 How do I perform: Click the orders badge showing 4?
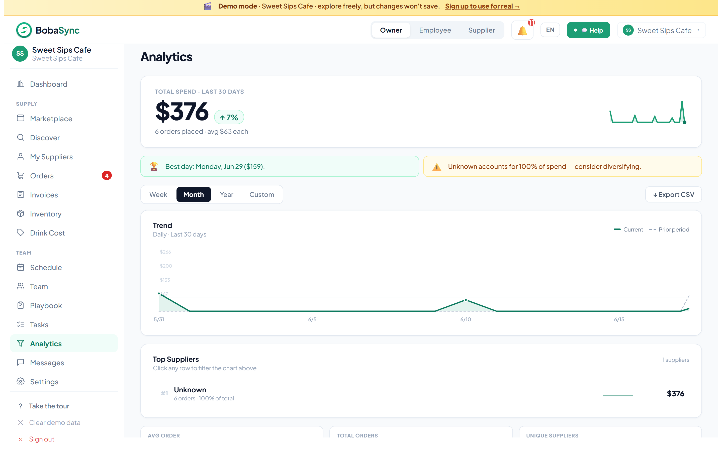pyautogui.click(x=107, y=176)
